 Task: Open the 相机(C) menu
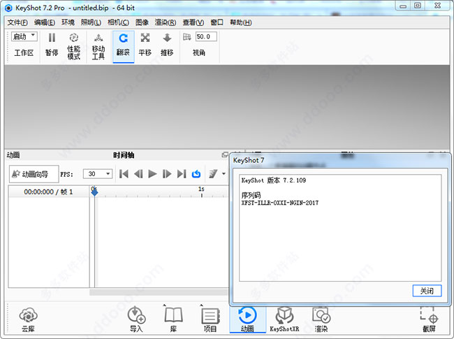click(118, 22)
